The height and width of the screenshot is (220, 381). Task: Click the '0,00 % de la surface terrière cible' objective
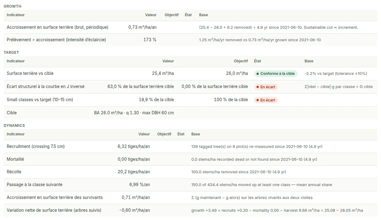[x=215, y=86]
